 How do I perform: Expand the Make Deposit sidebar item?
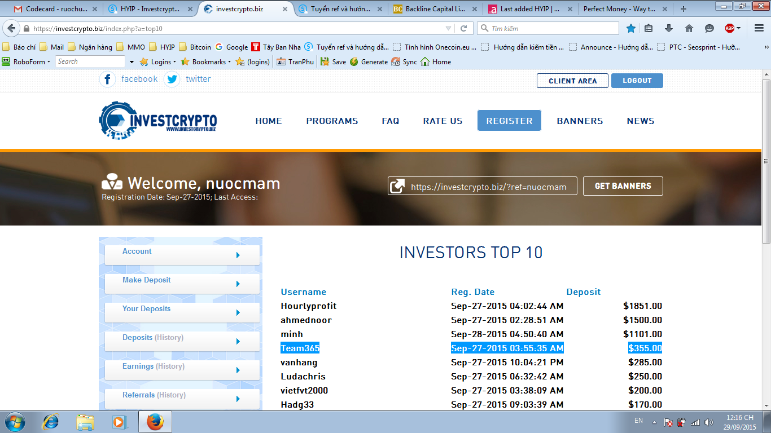coord(182,284)
